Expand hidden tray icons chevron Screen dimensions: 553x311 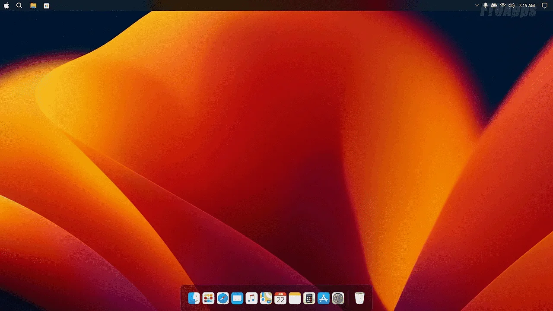[477, 6]
